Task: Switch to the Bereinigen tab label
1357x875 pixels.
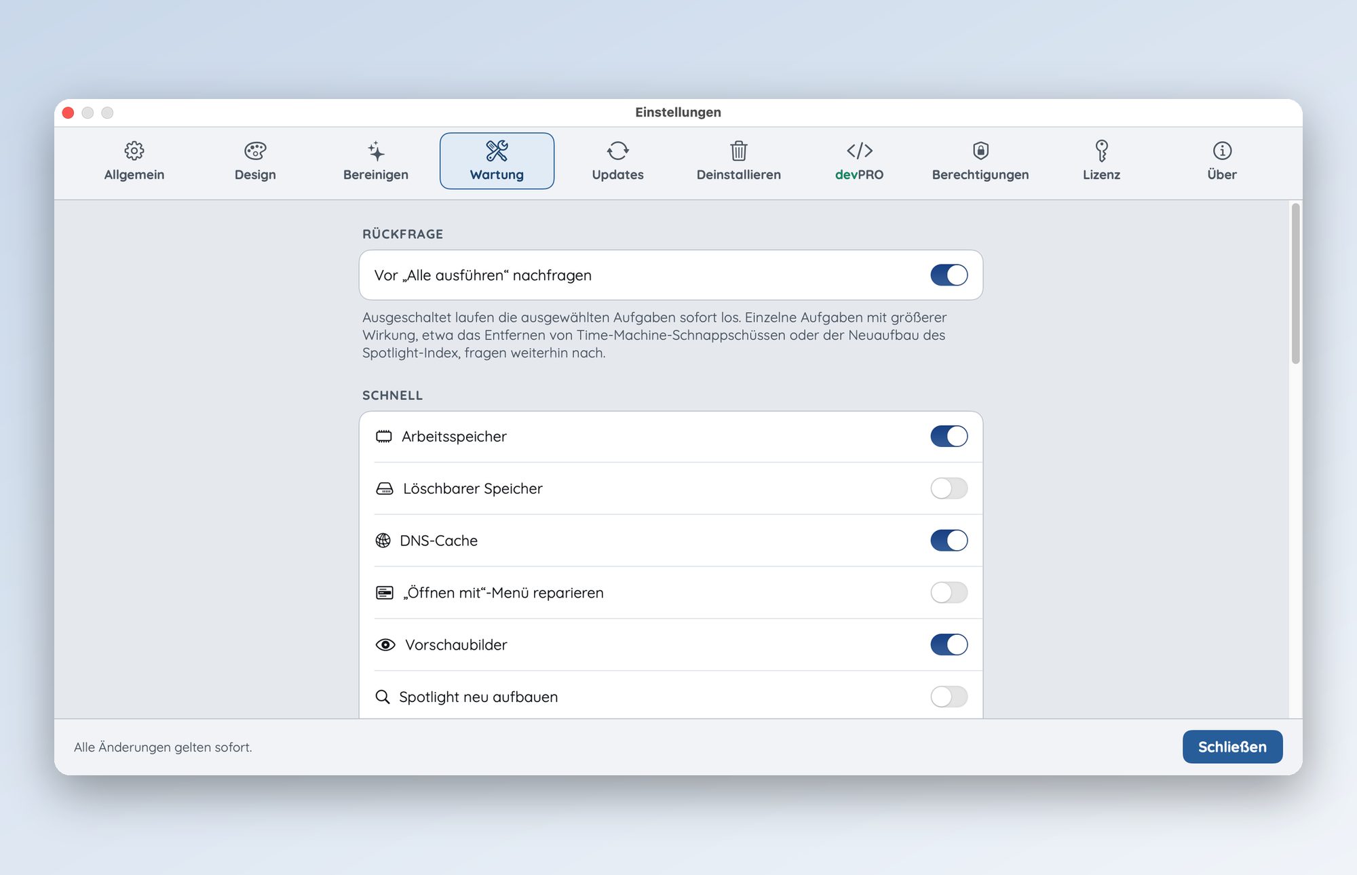Action: pos(376,175)
